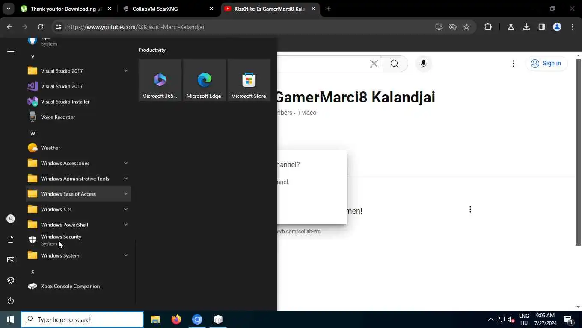This screenshot has height=328, width=582.
Task: Click the Sign in button
Action: tap(546, 63)
